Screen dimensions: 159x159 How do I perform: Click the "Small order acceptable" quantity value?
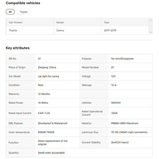pyautogui.click(x=51, y=153)
